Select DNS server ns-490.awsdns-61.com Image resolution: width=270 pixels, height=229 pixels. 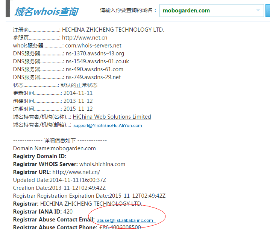pos(94,69)
